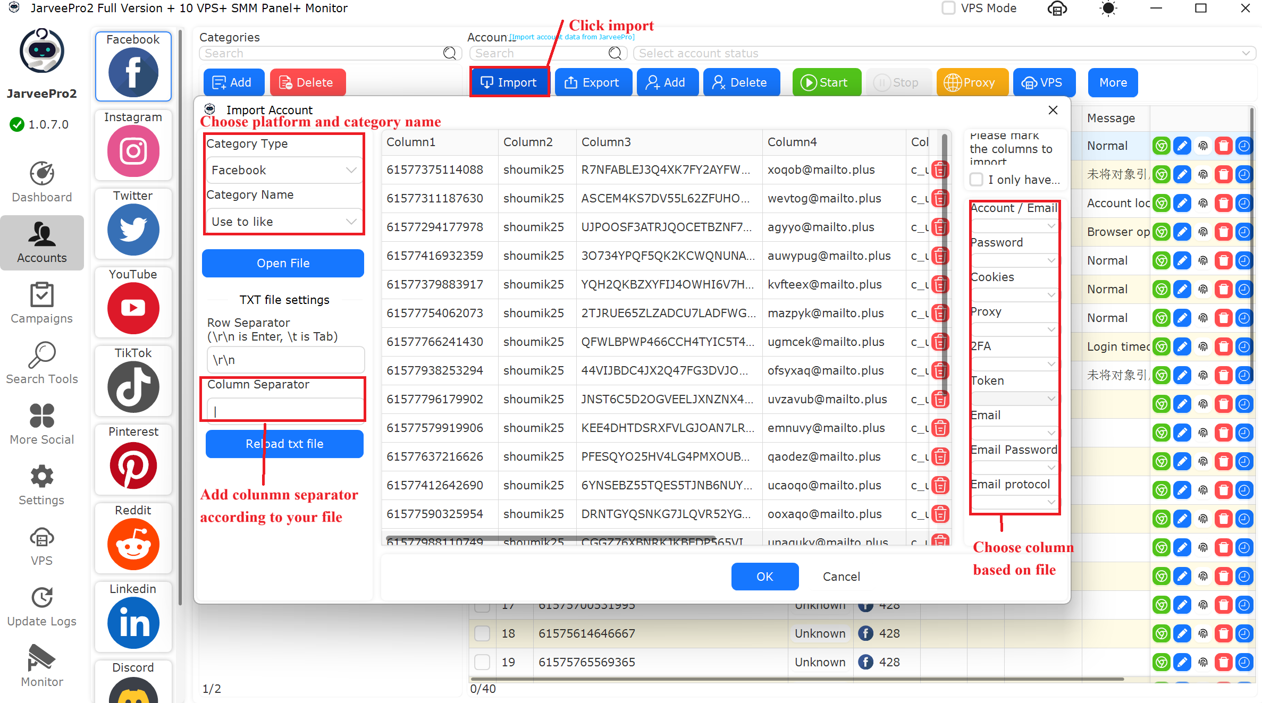Click the Column Separator input field
The image size is (1262, 703).
285,410
